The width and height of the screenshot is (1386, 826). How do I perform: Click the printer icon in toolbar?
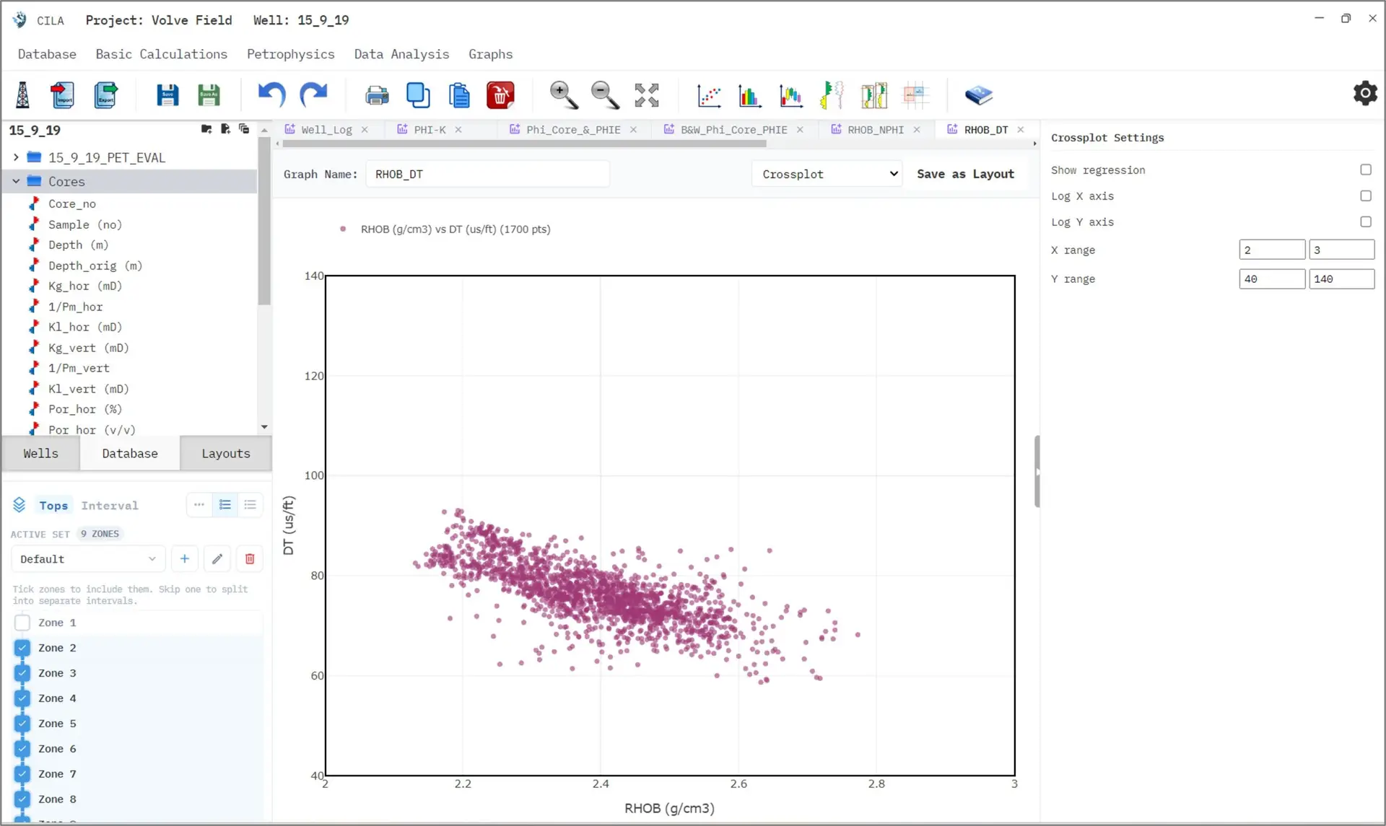376,95
